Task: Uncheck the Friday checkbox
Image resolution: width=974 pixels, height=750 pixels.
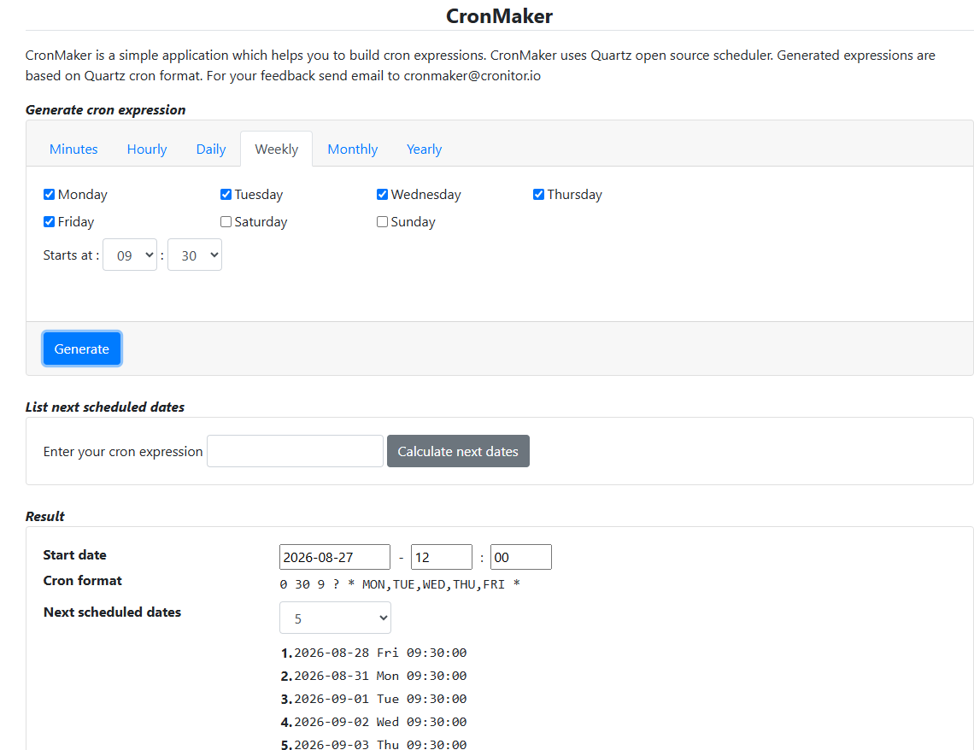Action: pyautogui.click(x=49, y=221)
